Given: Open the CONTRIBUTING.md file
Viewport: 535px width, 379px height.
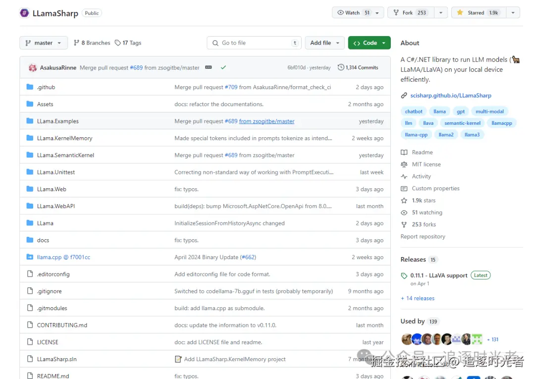Looking at the screenshot, I should tap(62, 325).
